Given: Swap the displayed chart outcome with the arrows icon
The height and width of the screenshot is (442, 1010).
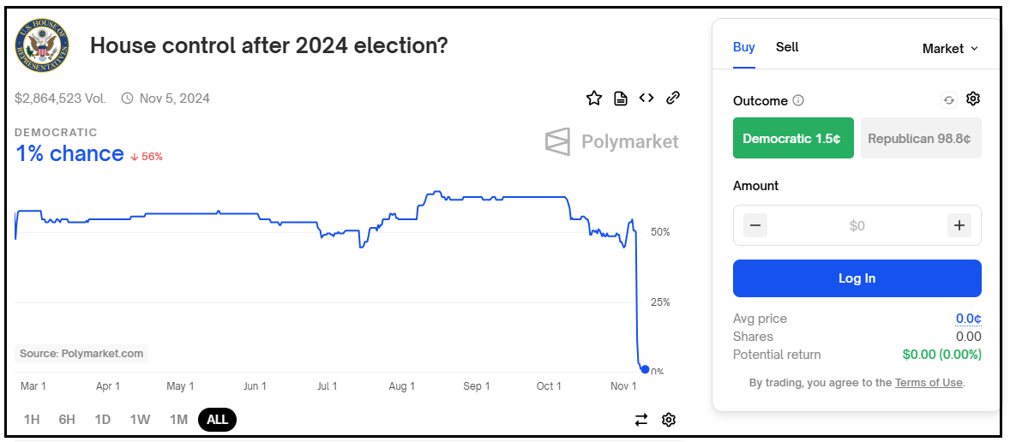Looking at the screenshot, I should point(641,420).
